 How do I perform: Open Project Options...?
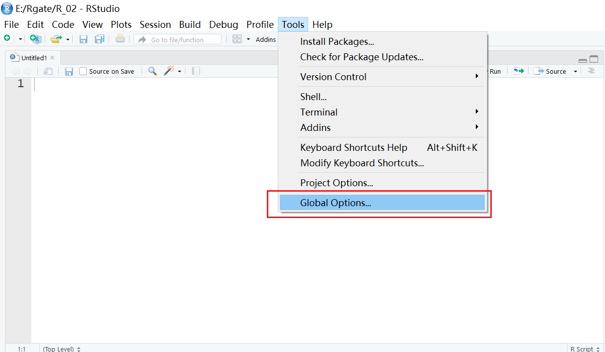382,183
